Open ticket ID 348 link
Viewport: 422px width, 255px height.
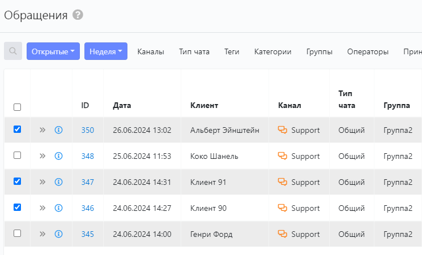point(88,156)
